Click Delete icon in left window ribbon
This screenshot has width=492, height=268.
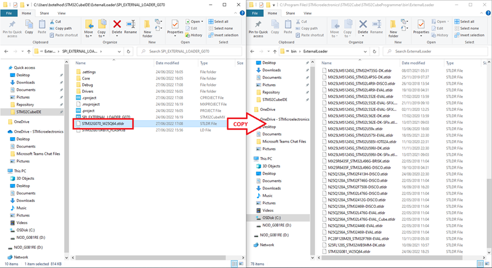[117, 26]
